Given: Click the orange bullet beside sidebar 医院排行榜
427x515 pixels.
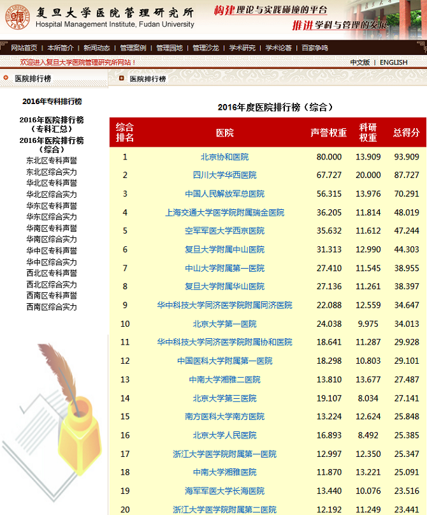Looking at the screenshot, I should pos(6,78).
